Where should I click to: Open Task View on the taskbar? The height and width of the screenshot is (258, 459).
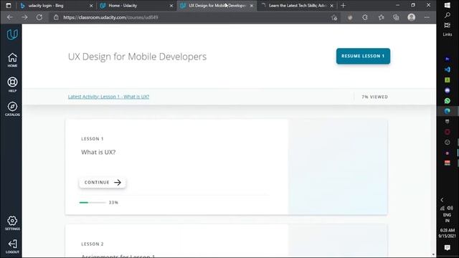(448, 25)
